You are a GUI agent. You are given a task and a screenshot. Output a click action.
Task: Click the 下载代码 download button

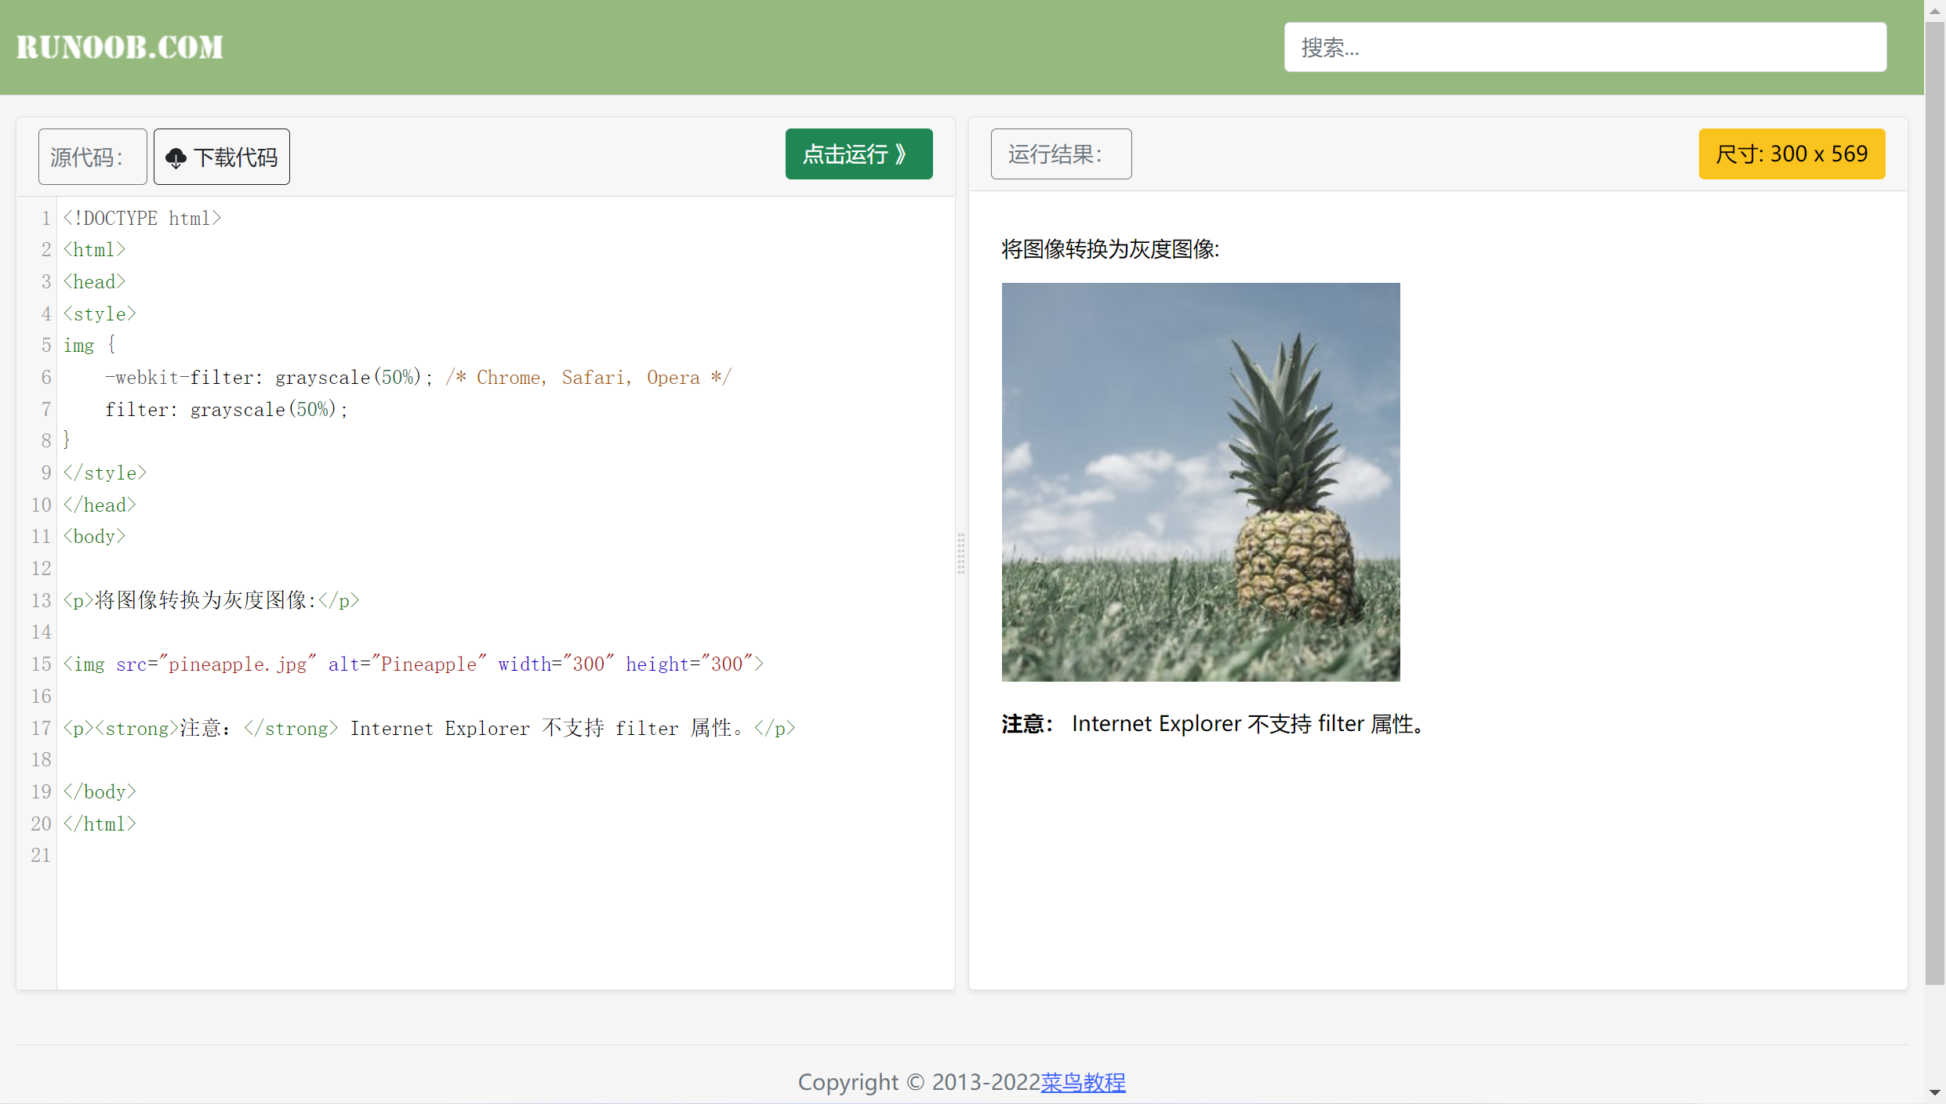222,157
